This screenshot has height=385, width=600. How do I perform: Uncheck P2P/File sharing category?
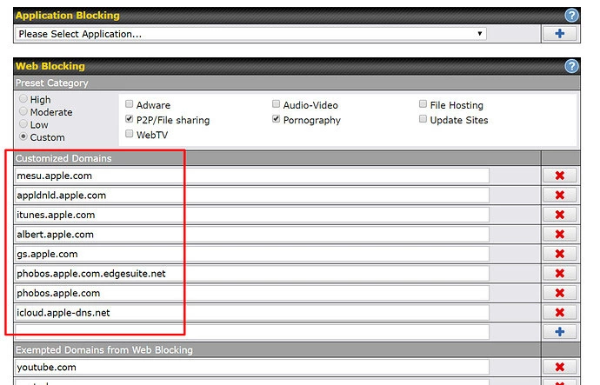(x=130, y=120)
